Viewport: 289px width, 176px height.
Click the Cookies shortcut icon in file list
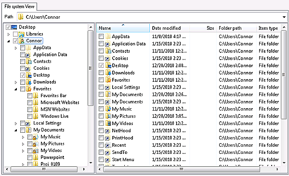pyautogui.click(x=108, y=58)
